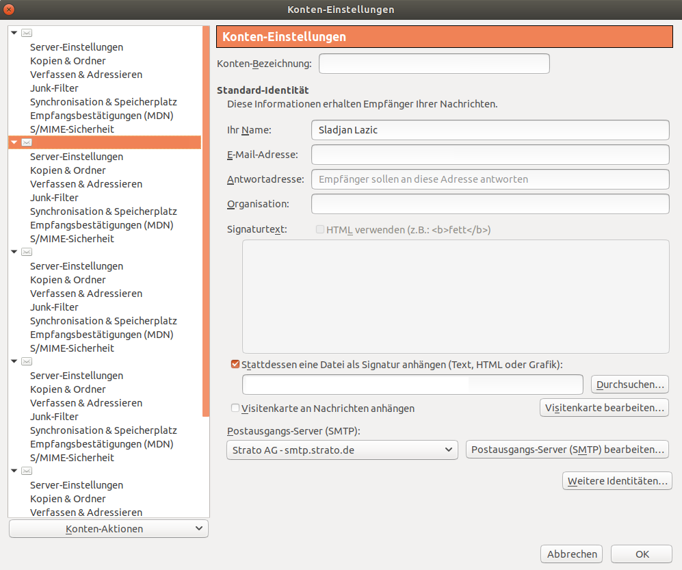The image size is (682, 570).
Task: Open Kopien & Ordner of the first account
Action: click(68, 61)
